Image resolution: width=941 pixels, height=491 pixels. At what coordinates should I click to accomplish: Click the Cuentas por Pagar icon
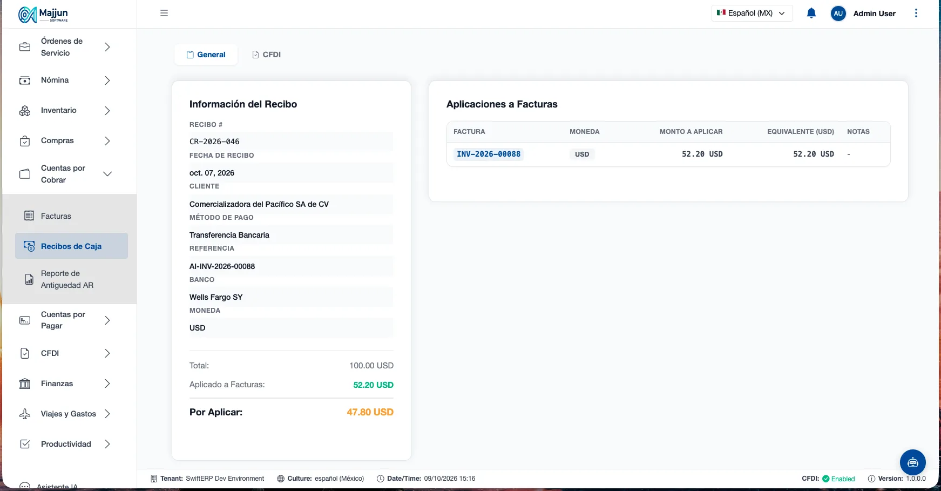click(x=25, y=320)
